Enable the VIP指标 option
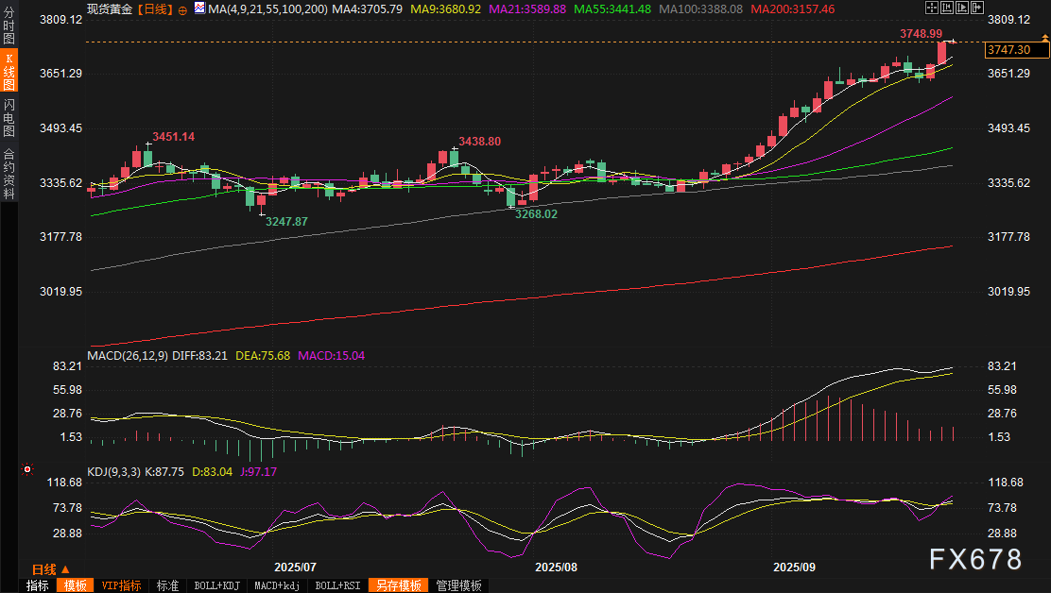The height and width of the screenshot is (593, 1051). 121,585
